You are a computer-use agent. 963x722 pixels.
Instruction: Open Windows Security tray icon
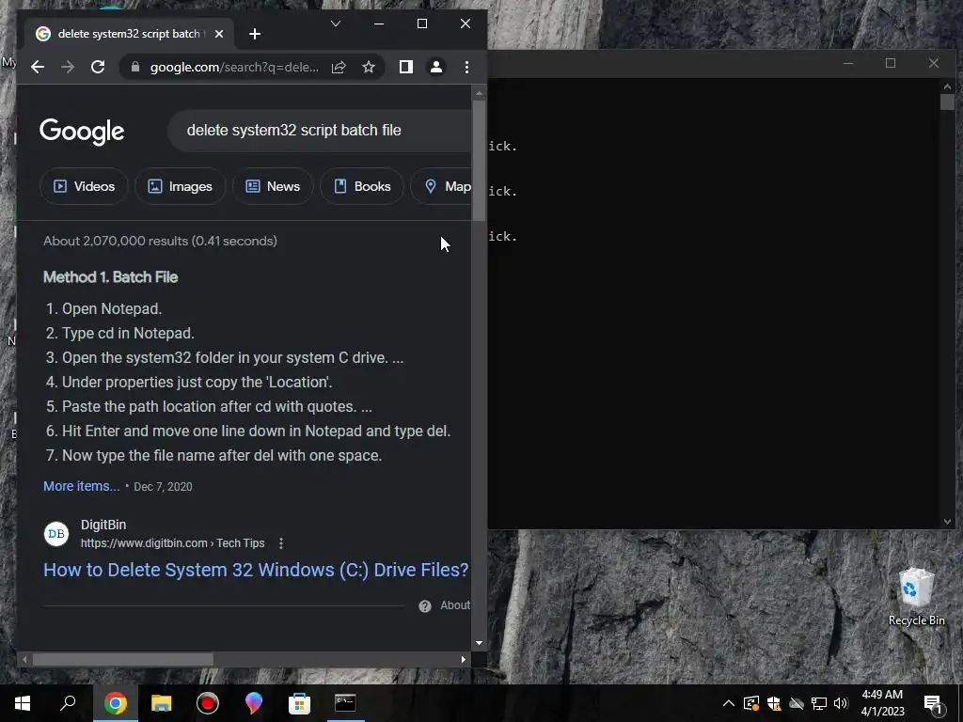(773, 703)
